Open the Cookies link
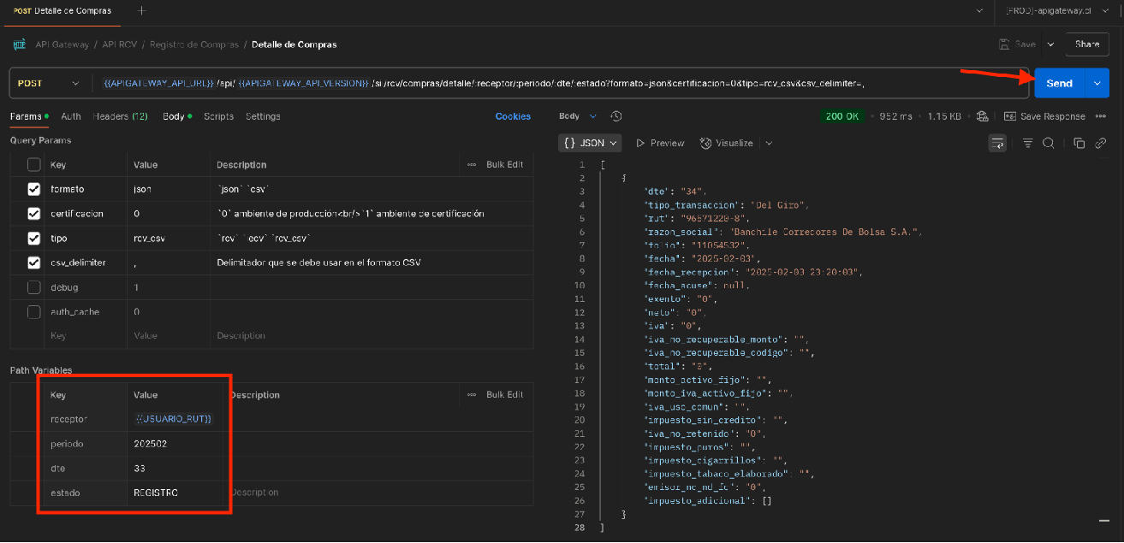 tap(513, 116)
